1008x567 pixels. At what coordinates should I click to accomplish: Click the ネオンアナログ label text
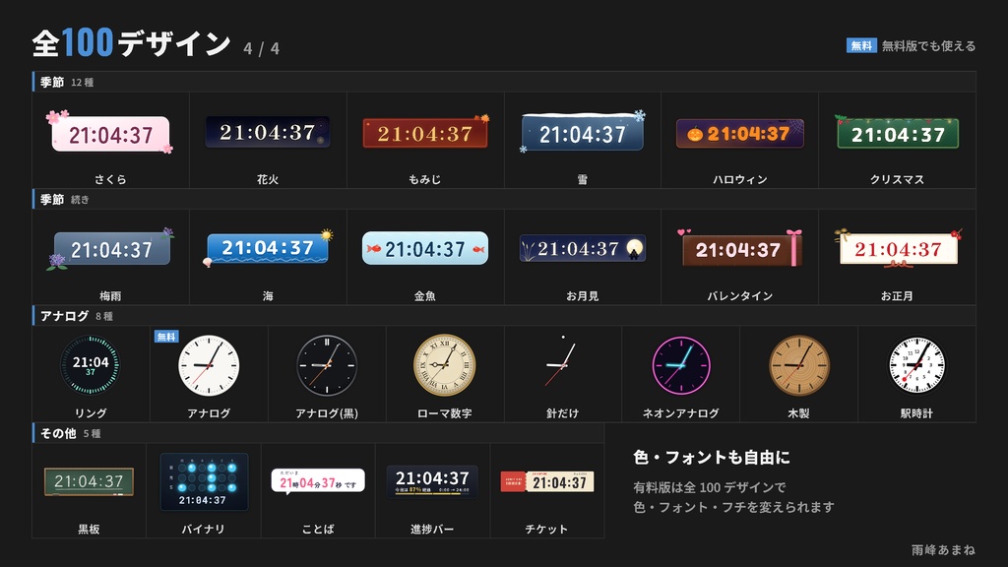681,413
